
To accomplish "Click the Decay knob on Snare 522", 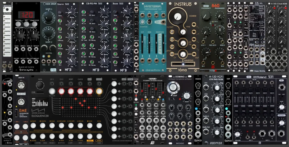I will click(x=71, y=12).
